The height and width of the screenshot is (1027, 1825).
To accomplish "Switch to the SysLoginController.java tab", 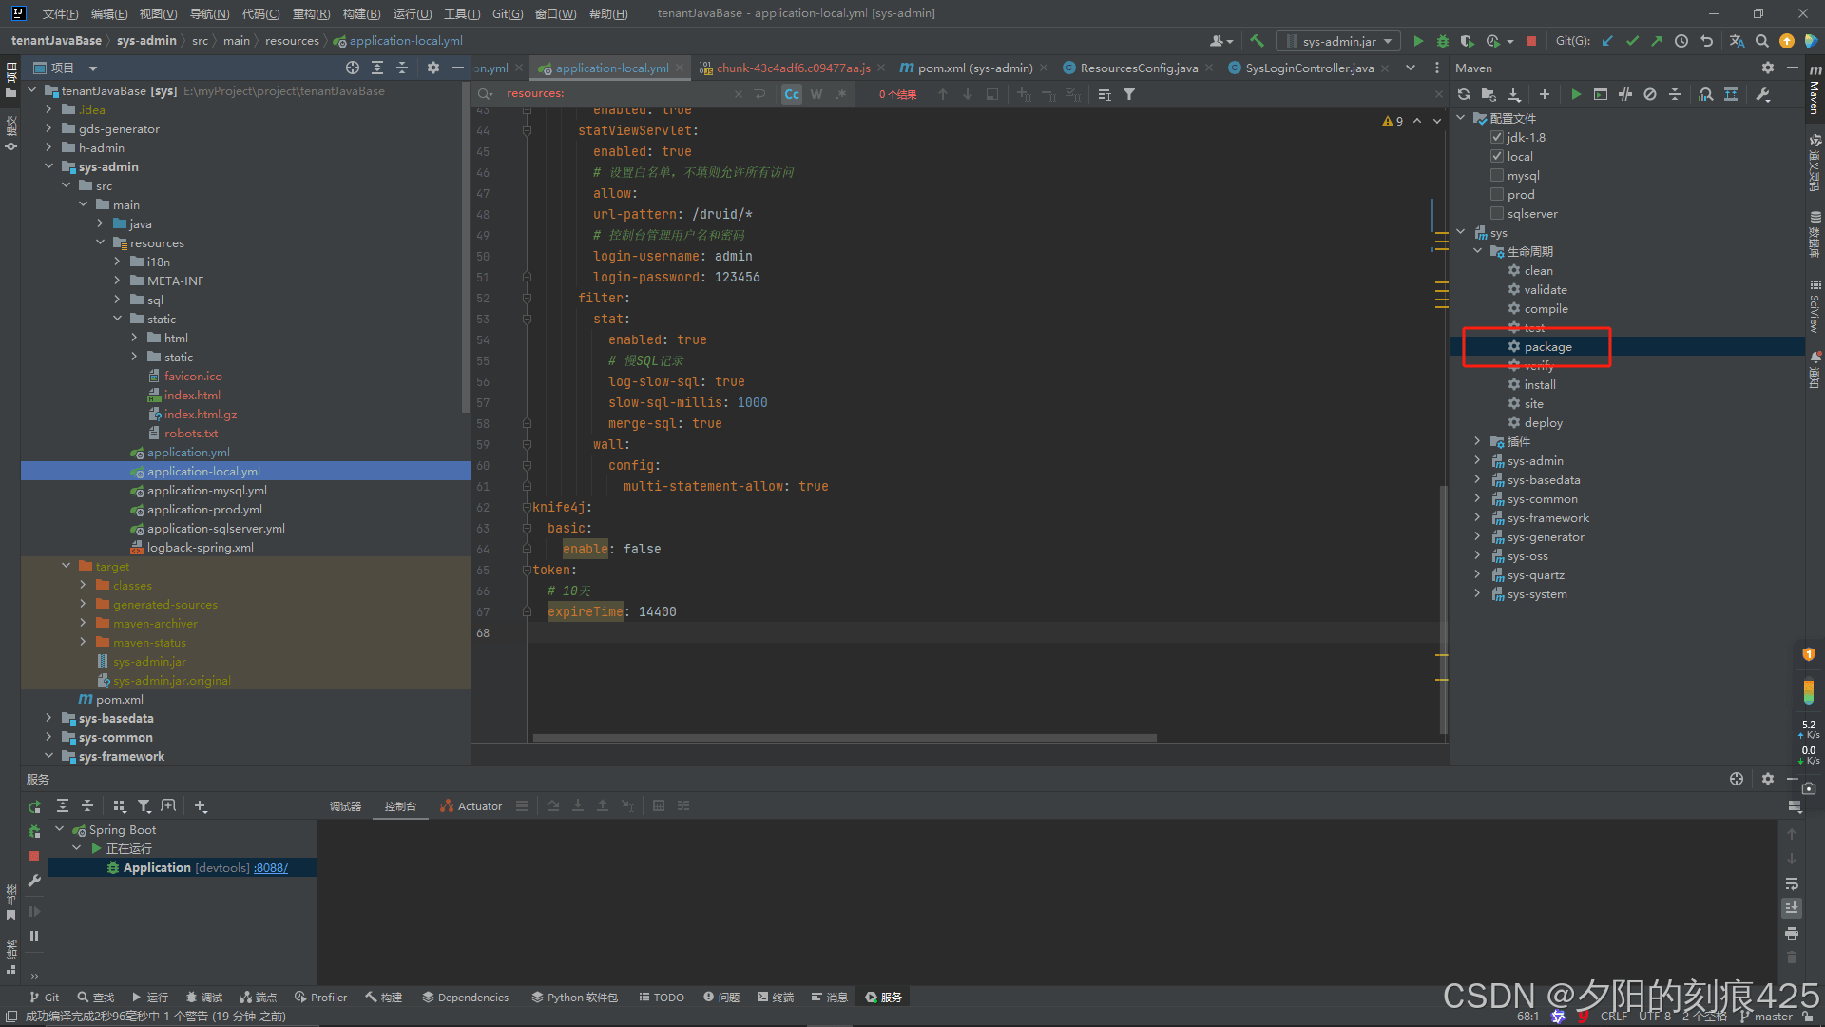I will tap(1308, 68).
